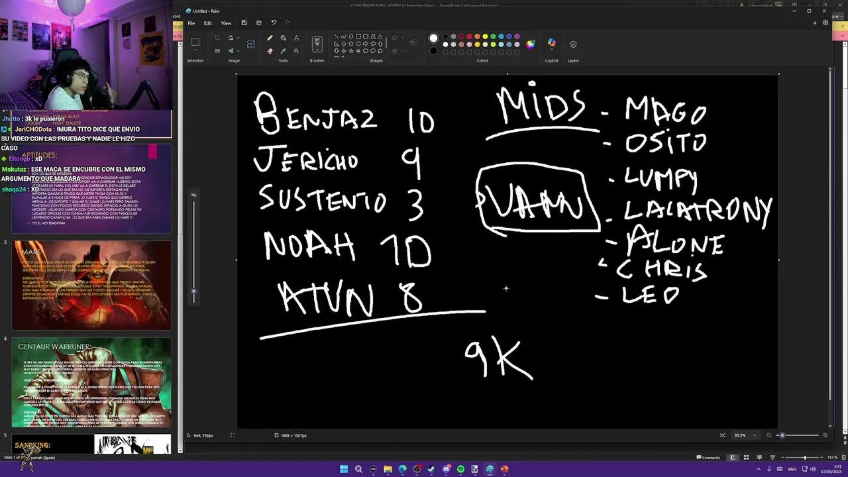Pick the red color swatch
This screenshot has height=477, width=848.
(x=470, y=36)
